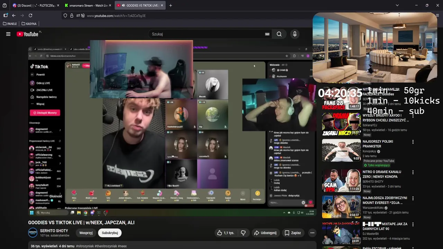Open the 23:31 mixtape thumbnail
Screen dimensions: 443x249
tap(341, 233)
